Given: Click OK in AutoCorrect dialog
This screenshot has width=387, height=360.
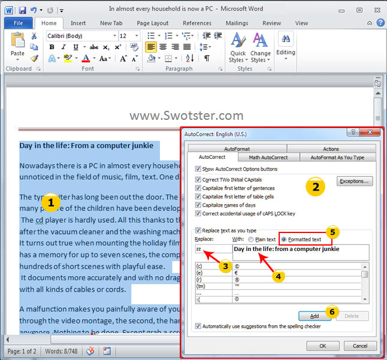Looking at the screenshot, I should [323, 346].
